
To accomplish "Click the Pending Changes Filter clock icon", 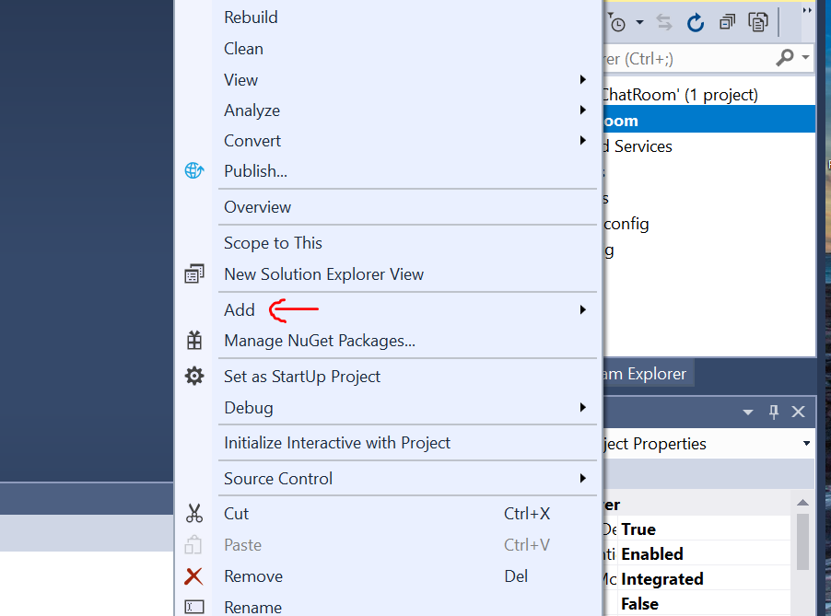I will pos(618,22).
